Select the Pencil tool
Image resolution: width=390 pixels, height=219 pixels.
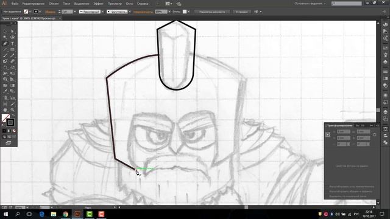12,55
